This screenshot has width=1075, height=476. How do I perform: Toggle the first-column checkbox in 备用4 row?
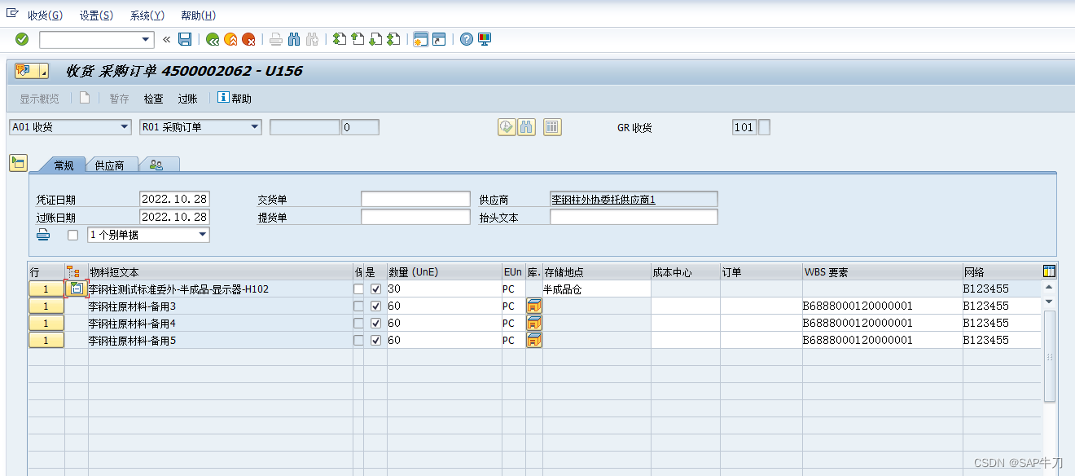click(x=358, y=323)
